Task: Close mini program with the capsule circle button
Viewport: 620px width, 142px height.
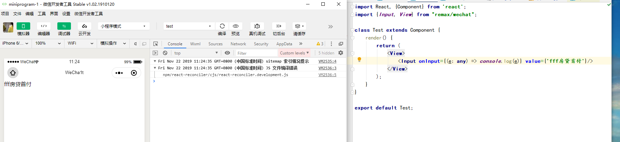Action: [134, 73]
